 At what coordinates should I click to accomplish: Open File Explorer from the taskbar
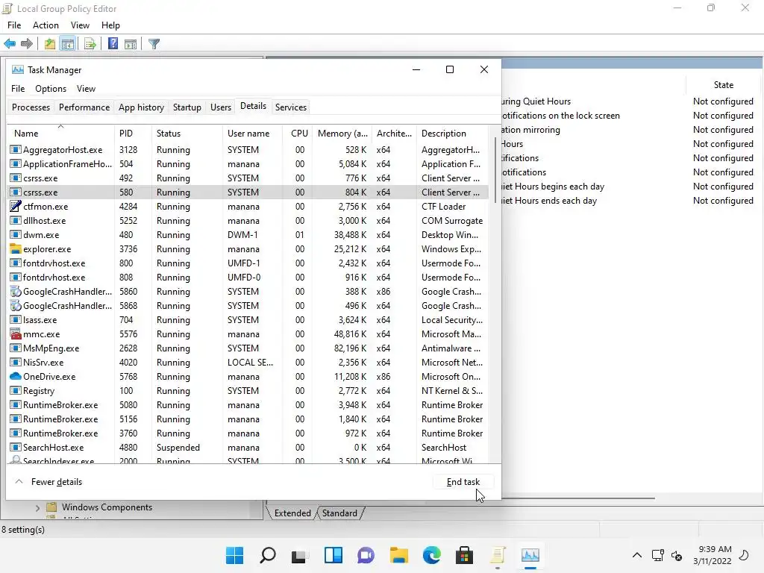point(398,555)
